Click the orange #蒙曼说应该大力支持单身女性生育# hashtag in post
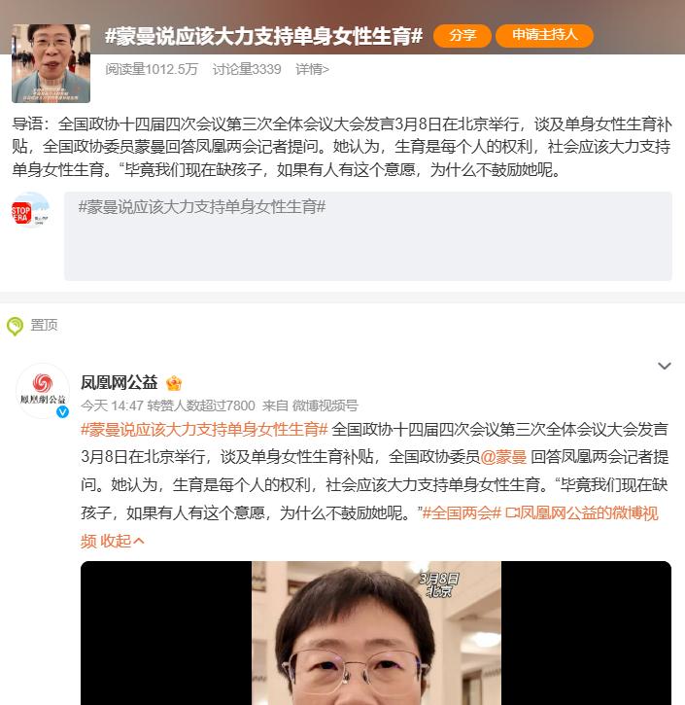 [x=204, y=430]
